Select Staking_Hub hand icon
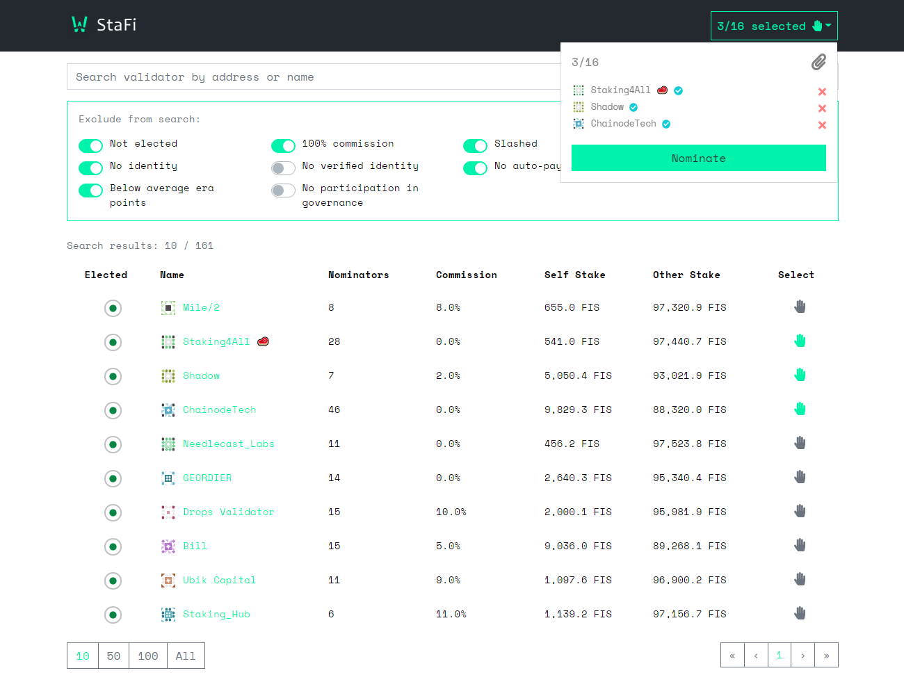The width and height of the screenshot is (904, 673). 800,613
